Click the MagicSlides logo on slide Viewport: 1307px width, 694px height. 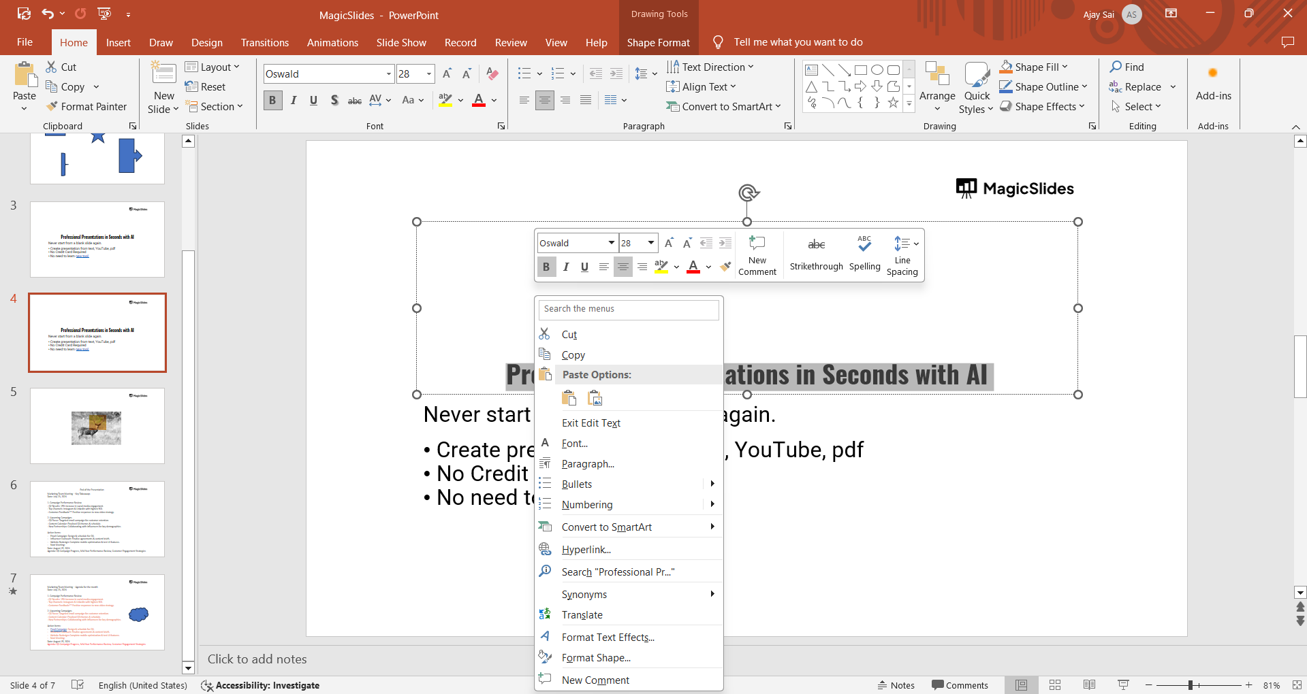(1015, 188)
